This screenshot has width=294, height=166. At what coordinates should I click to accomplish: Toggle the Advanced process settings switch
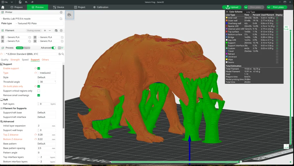point(53,48)
